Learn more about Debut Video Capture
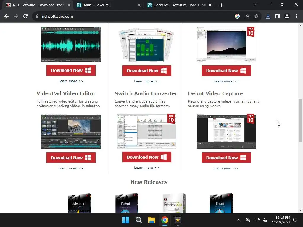Screen dimensions: 303x227 point(226,168)
